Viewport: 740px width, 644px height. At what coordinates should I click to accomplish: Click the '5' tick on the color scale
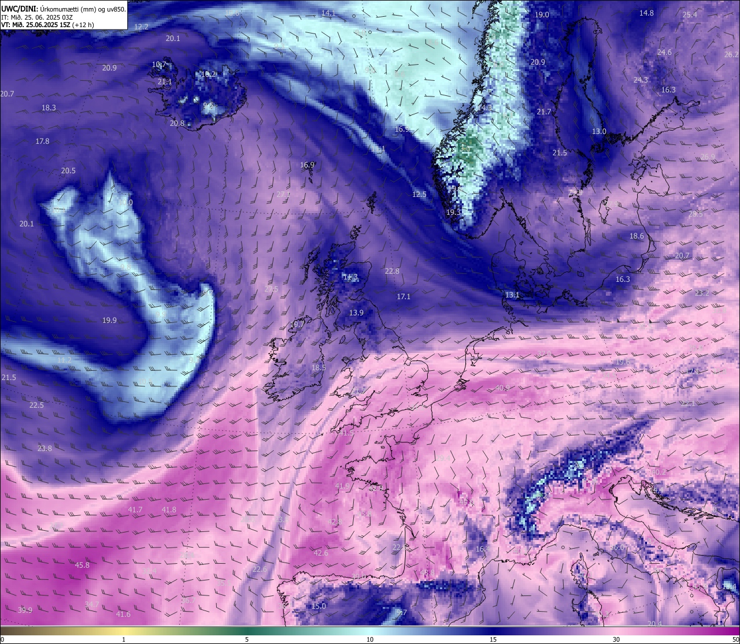[247, 639]
